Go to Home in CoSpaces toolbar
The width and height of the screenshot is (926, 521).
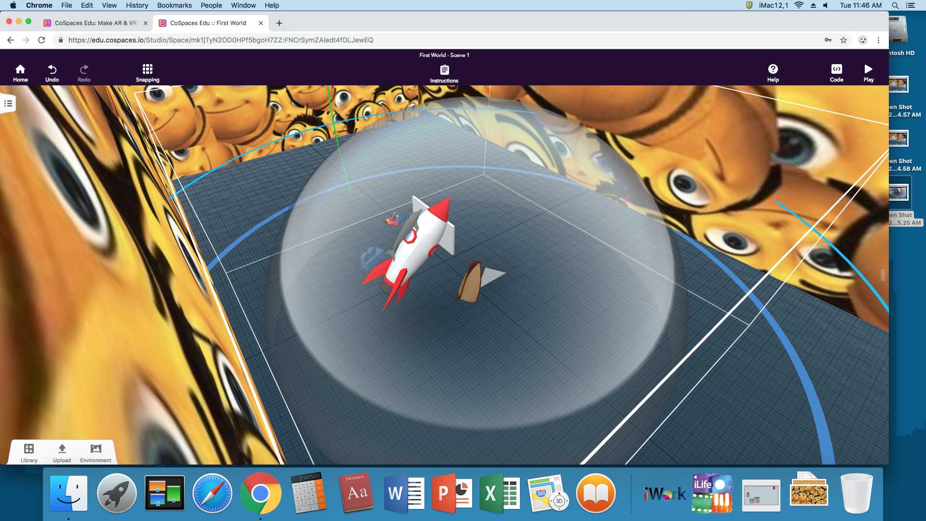point(20,73)
